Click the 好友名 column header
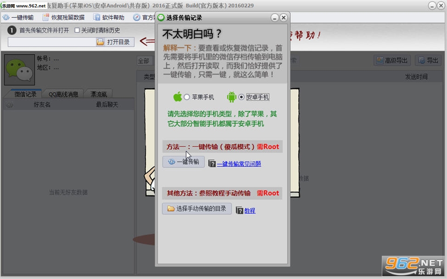 click(42, 105)
